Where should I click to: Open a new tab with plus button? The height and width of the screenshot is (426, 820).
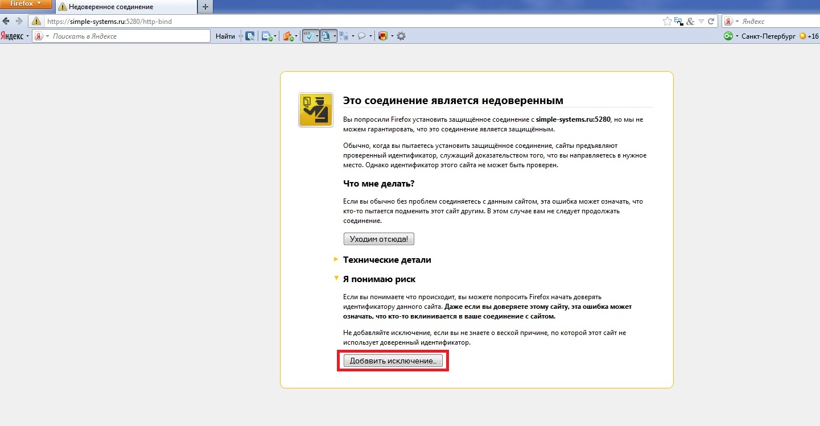205,7
